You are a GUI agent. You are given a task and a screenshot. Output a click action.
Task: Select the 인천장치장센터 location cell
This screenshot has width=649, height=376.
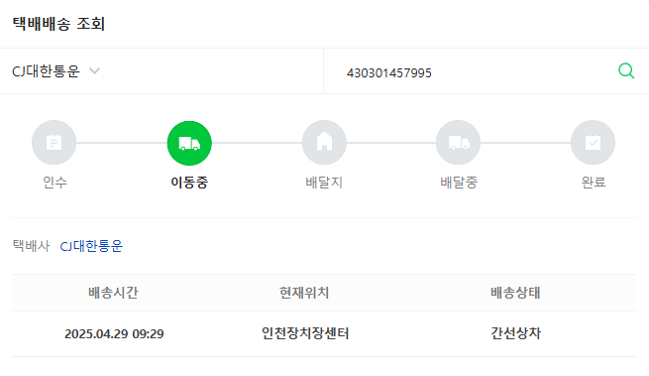[305, 333]
